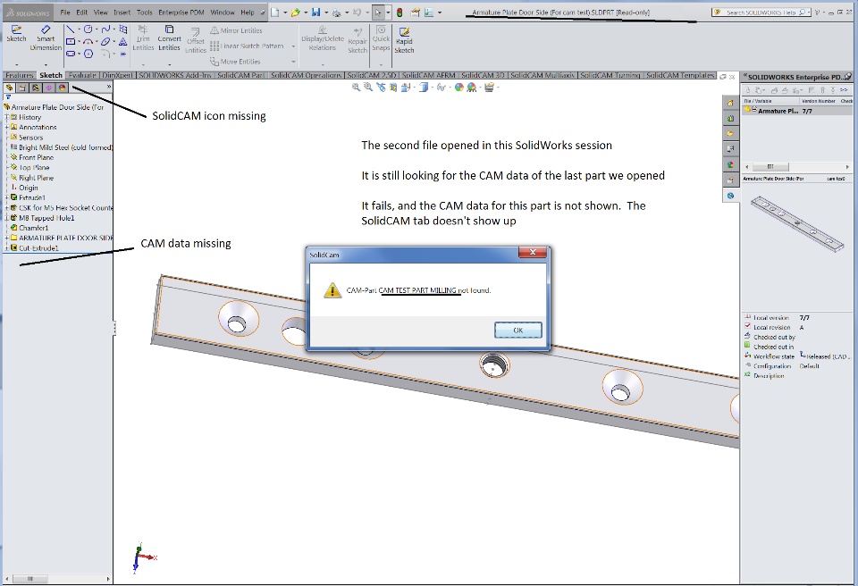This screenshot has height=586, width=858.
Task: Select the Circle sketch tool
Action: click(x=88, y=29)
